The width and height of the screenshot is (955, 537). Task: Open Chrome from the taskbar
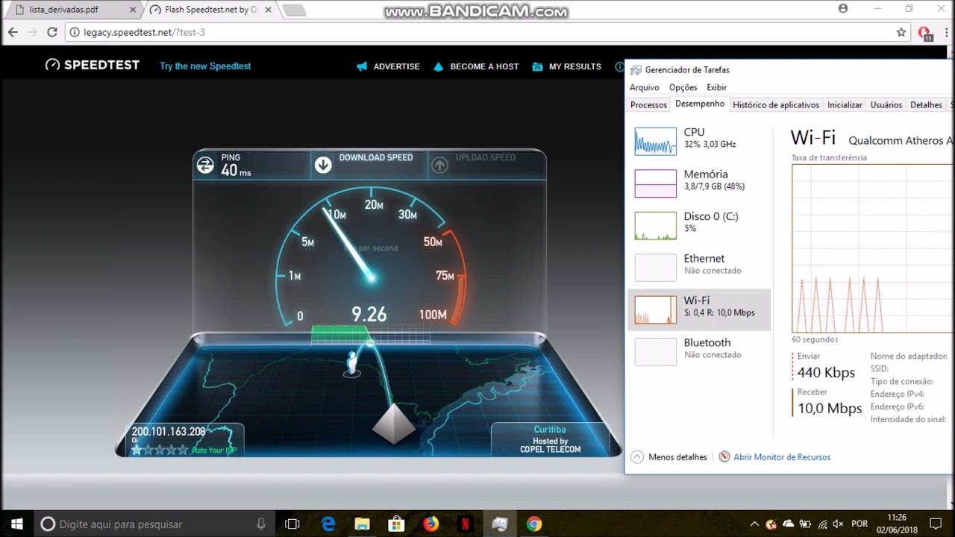(x=533, y=524)
